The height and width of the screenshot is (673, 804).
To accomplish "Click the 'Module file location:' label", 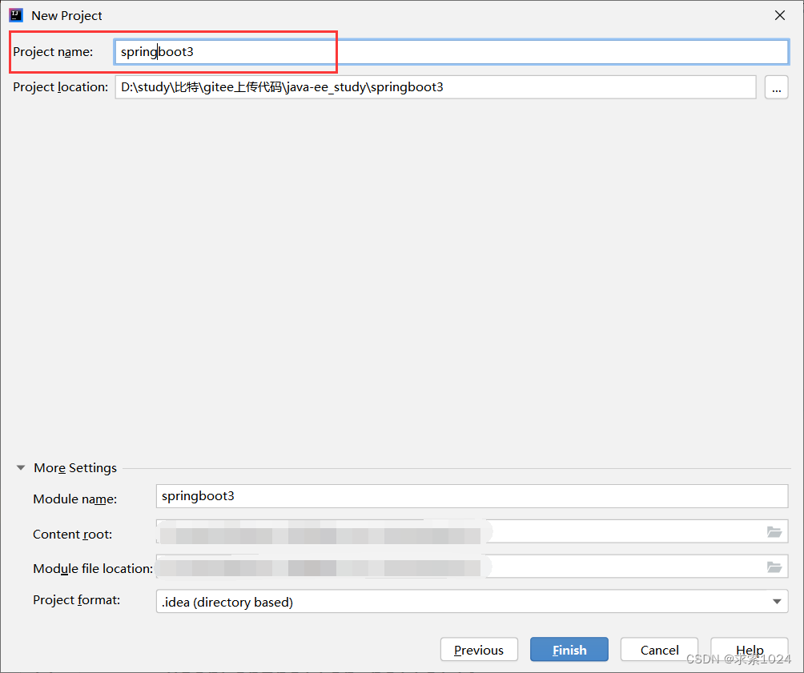I will click(93, 568).
